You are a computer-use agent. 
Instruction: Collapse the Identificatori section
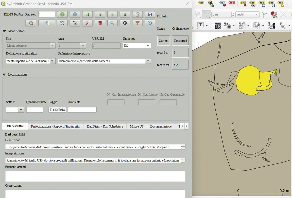click(4, 31)
